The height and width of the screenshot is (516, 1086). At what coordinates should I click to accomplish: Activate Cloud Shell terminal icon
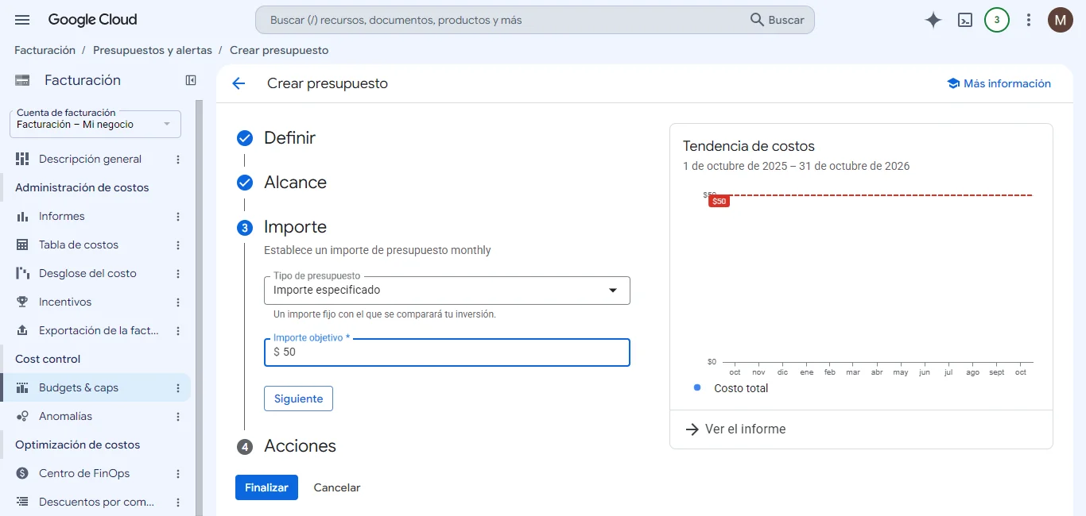click(x=965, y=20)
